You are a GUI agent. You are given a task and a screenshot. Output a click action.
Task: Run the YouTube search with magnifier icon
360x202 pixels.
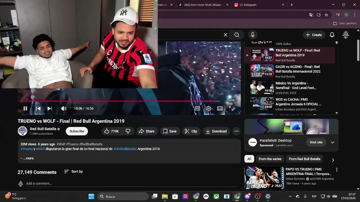237,35
